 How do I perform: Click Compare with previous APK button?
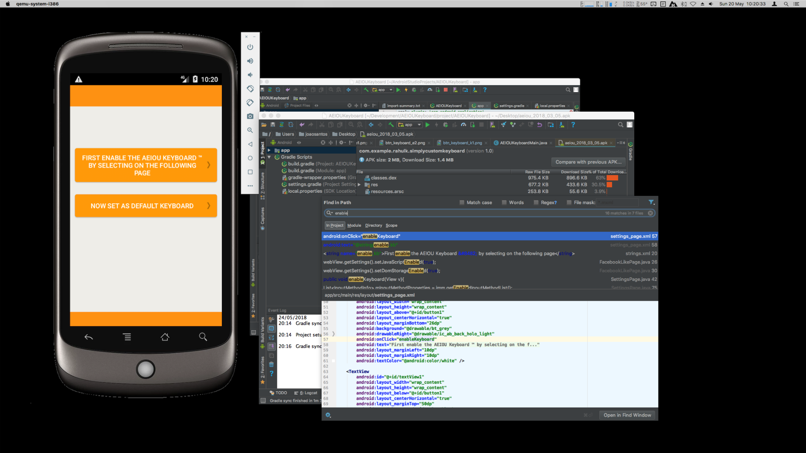coord(588,162)
